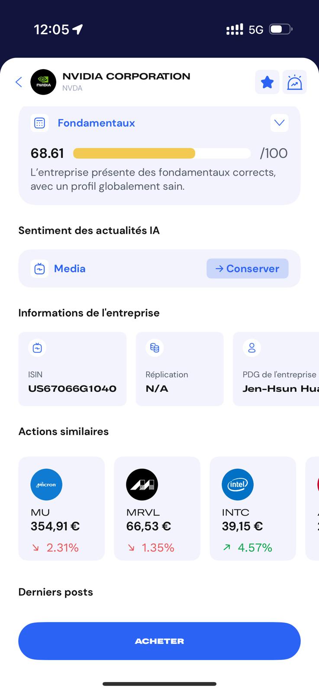Tap the Marvell MRVL logo

(142, 484)
